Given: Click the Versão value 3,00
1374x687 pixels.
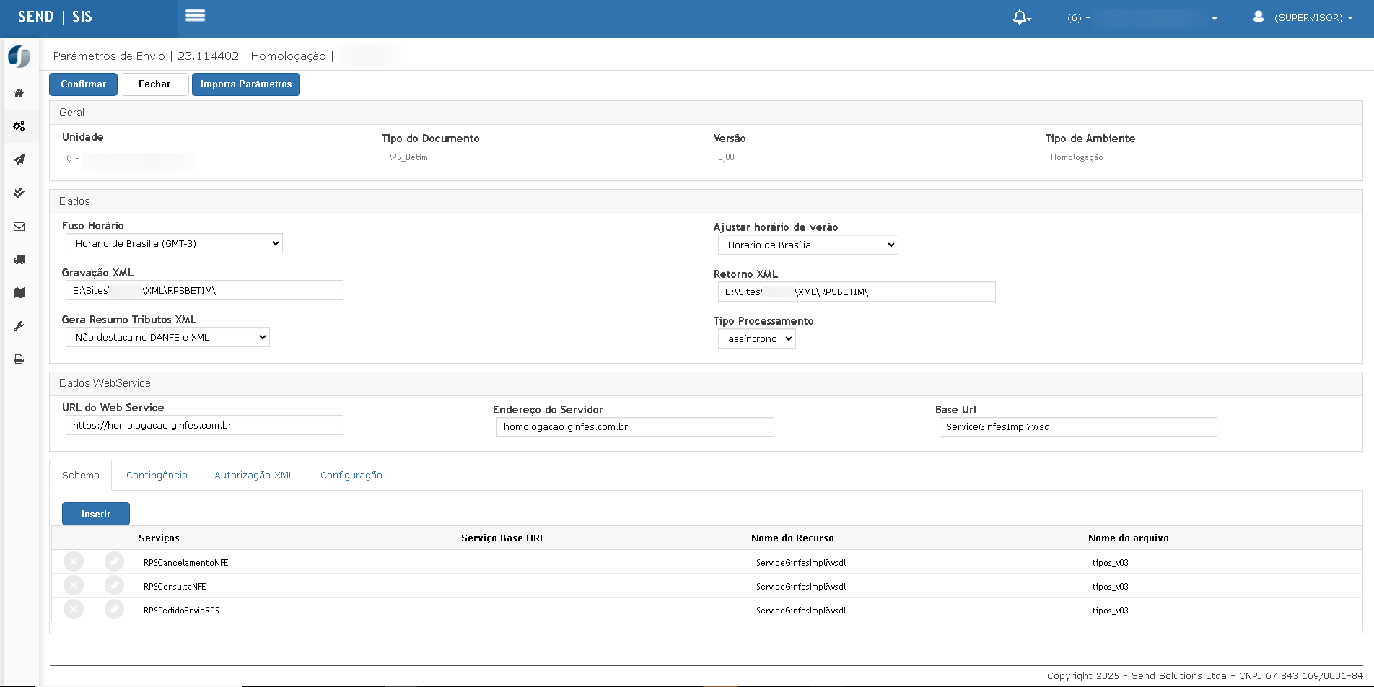Looking at the screenshot, I should tap(726, 157).
